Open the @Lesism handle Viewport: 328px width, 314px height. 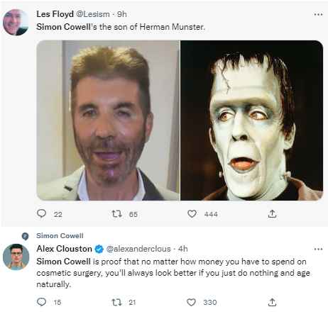pyautogui.click(x=93, y=14)
